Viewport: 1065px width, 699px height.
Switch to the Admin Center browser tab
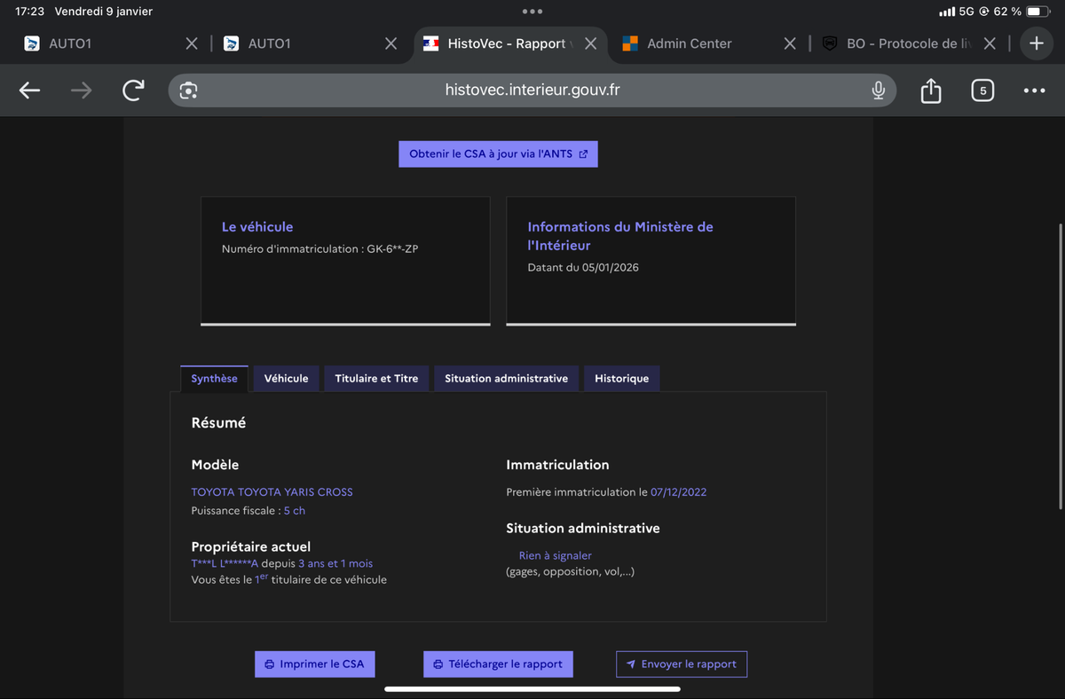tap(689, 43)
